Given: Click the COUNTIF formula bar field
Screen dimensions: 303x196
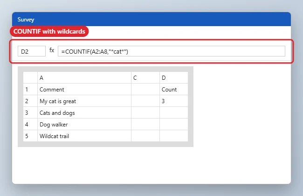Looking at the screenshot, I should pyautogui.click(x=172, y=51).
